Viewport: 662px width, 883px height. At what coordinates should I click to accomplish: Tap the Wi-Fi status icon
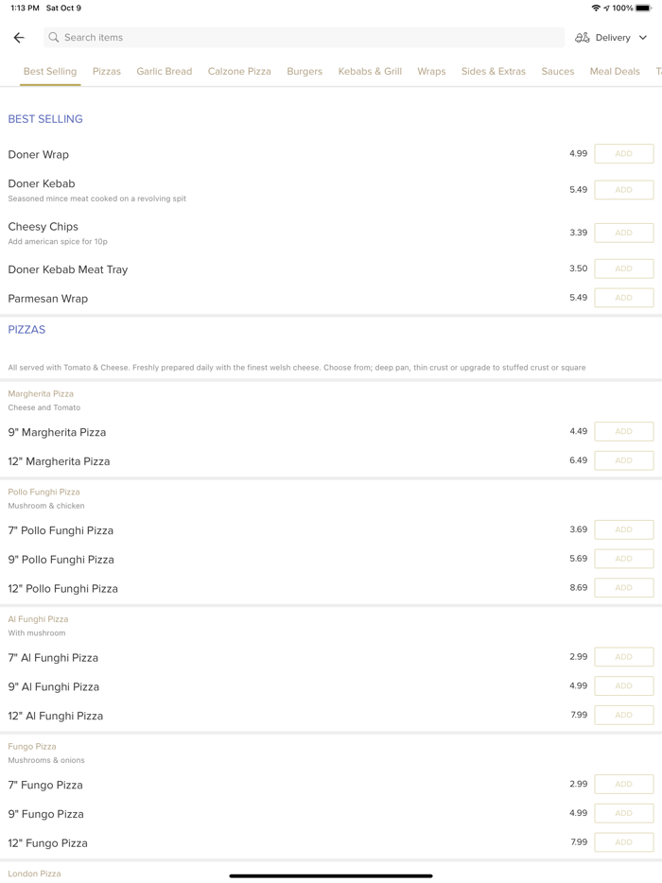[x=596, y=9]
